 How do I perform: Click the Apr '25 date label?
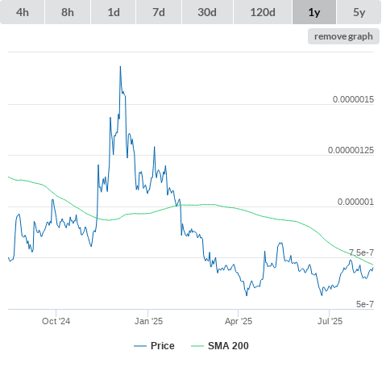239,321
